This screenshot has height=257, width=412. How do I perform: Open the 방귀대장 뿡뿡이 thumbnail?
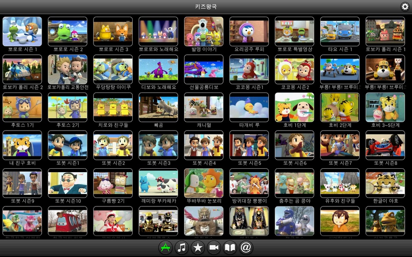249,183
